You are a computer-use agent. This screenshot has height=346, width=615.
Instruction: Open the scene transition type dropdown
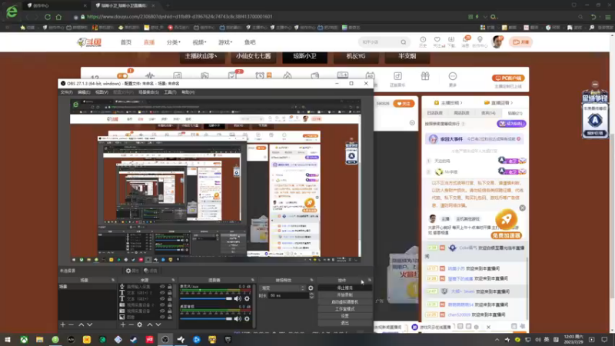(x=282, y=288)
